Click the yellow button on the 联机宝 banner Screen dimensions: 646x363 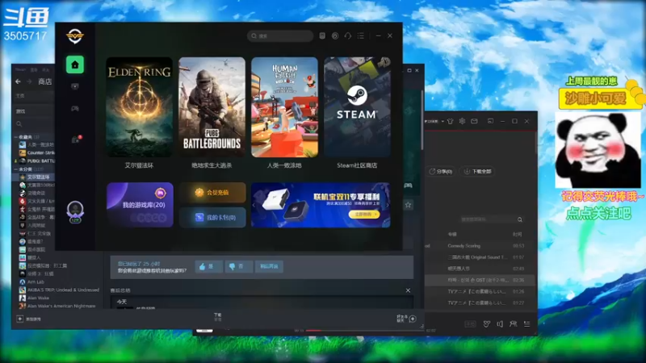pyautogui.click(x=364, y=215)
